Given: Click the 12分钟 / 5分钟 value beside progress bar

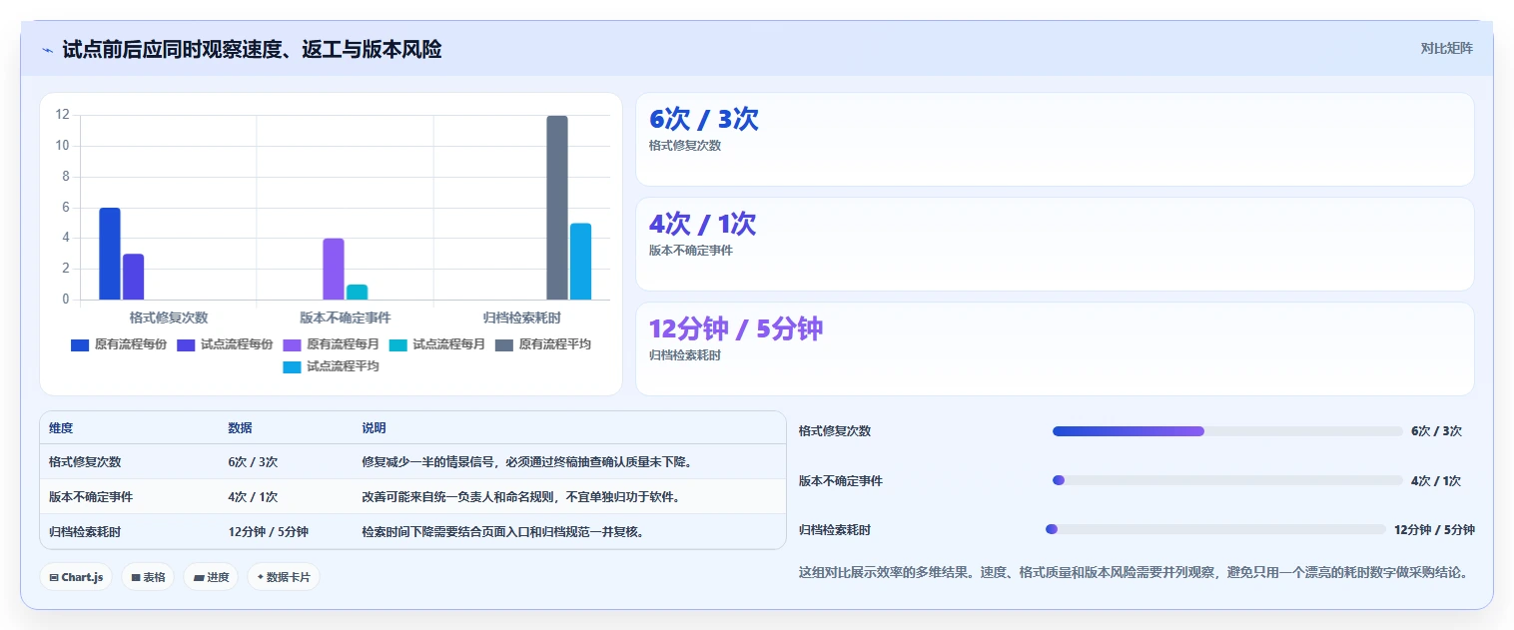Looking at the screenshot, I should [x=1434, y=529].
